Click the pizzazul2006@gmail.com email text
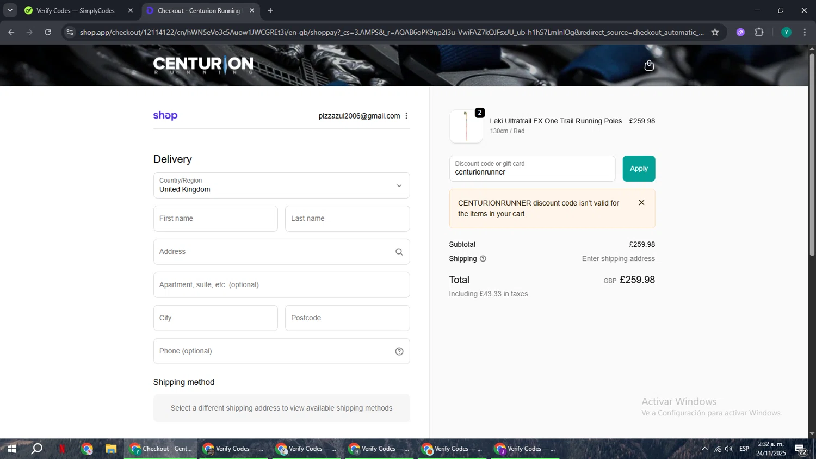Screen dimensions: 816x459 pos(359,116)
